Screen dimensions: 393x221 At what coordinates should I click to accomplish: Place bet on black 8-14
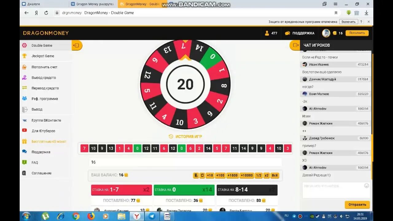pyautogui.click(x=247, y=190)
